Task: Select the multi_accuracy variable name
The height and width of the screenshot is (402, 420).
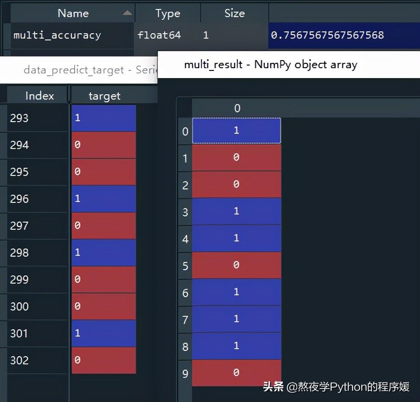Action: coord(57,35)
